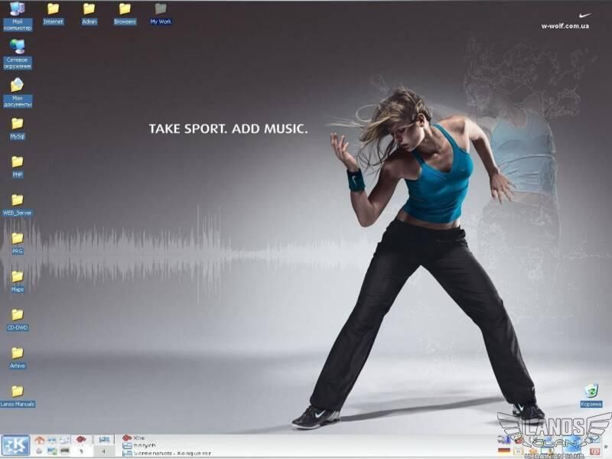Image resolution: width=612 pixels, height=459 pixels.
Task: Open the My Work folder
Action: [161, 9]
